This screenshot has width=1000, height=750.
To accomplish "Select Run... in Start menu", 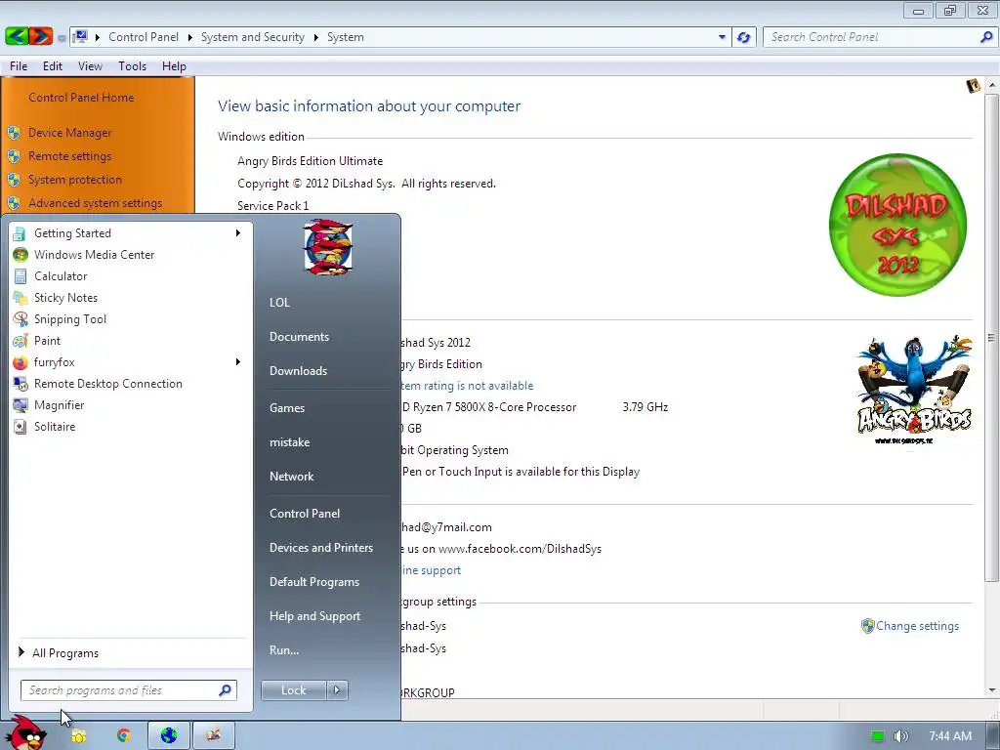I will pyautogui.click(x=284, y=650).
